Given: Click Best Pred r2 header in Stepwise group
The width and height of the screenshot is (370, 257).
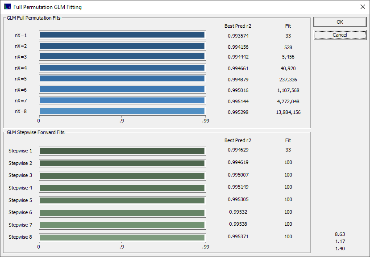Looking at the screenshot, I should [x=238, y=140].
